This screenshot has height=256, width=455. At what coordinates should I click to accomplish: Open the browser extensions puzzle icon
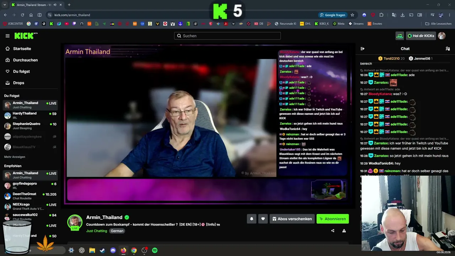pyautogui.click(x=381, y=15)
